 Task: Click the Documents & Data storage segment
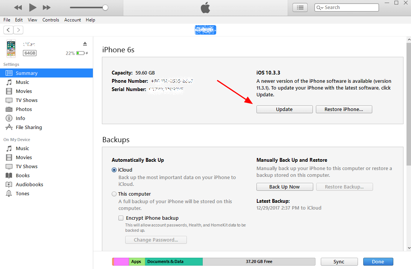tap(174, 261)
